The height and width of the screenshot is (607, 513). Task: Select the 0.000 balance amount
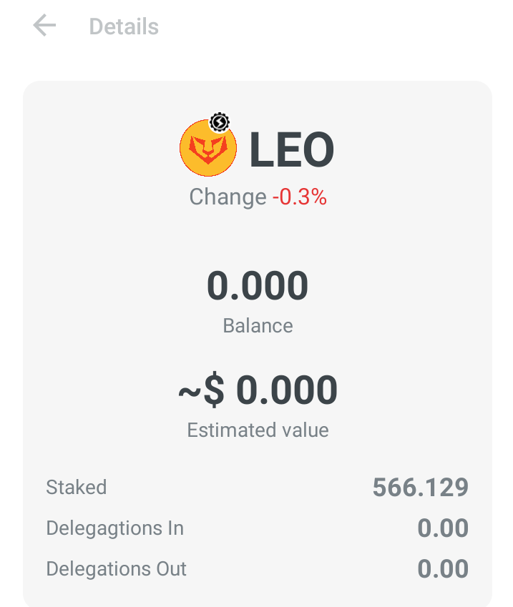point(258,286)
